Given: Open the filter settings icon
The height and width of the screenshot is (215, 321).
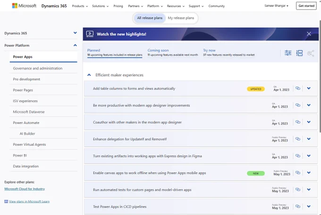Looking at the screenshot, I should (x=288, y=53).
